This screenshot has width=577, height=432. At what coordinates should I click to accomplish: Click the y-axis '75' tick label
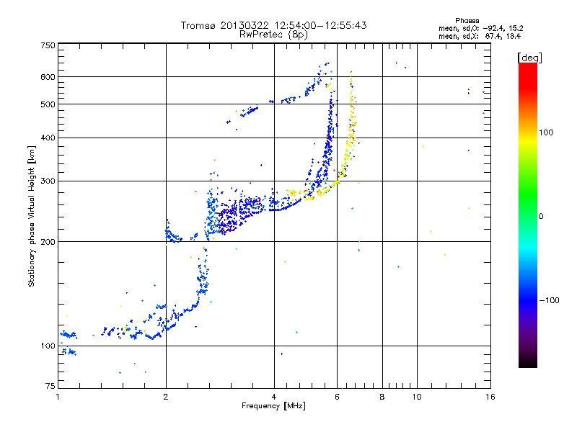pyautogui.click(x=50, y=386)
